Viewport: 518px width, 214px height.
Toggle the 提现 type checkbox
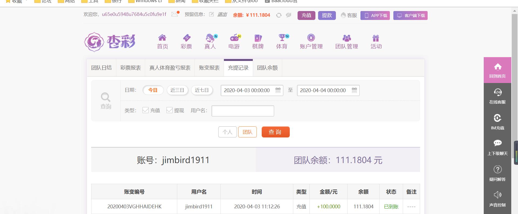[x=169, y=110]
